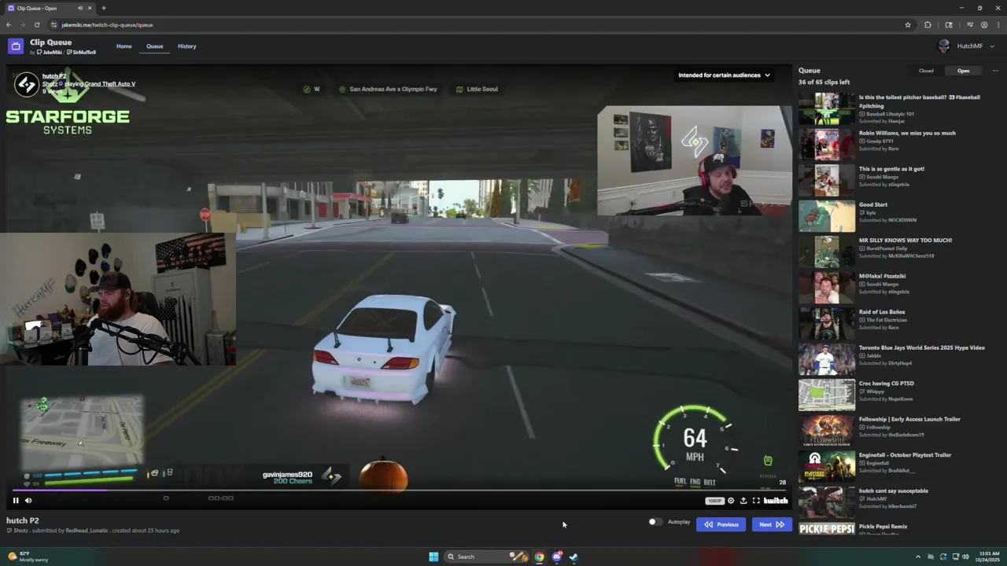Open the Croc having CG PTSD thumbnail
The height and width of the screenshot is (566, 1007).
click(827, 395)
